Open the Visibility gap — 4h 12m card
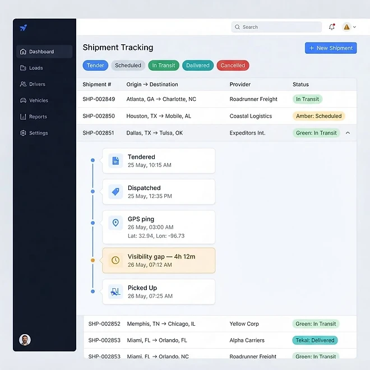 [159, 261]
